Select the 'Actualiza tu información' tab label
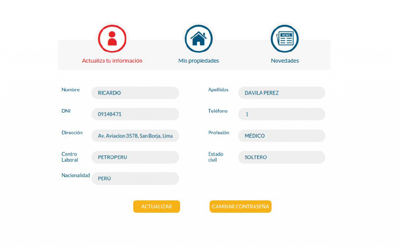The width and height of the screenshot is (399, 246). [112, 61]
